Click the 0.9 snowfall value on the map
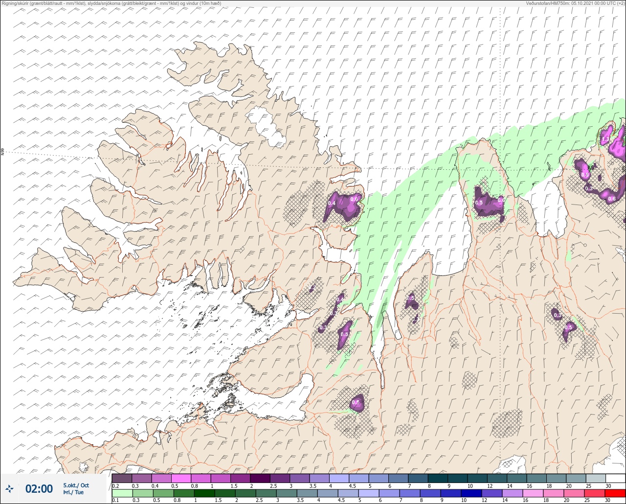This screenshot has height=504, width=626. pos(585,175)
